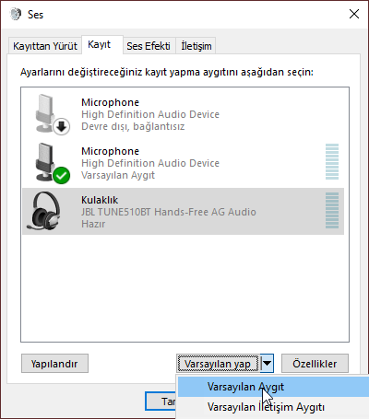Switch to the Ses Efekti tab
Viewport: 369px width, 419px height.
click(149, 46)
